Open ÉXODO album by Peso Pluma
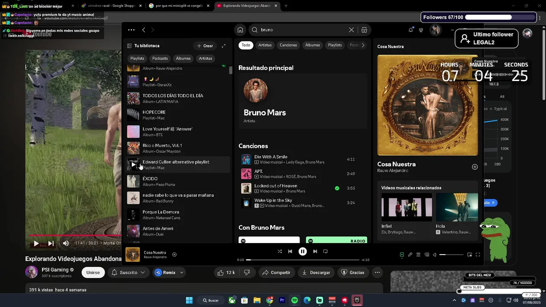 pyautogui.click(x=178, y=181)
